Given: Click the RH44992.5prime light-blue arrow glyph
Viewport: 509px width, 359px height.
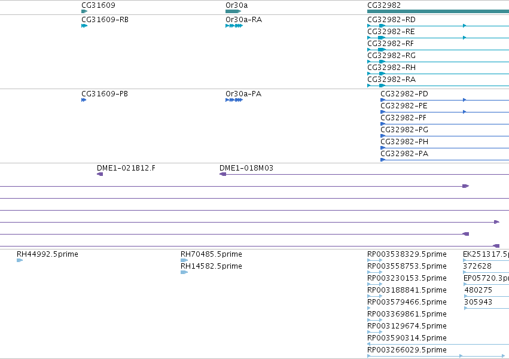Looking at the screenshot, I should (20, 260).
